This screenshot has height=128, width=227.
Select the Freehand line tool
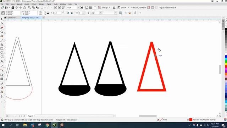[x=2, y=41]
